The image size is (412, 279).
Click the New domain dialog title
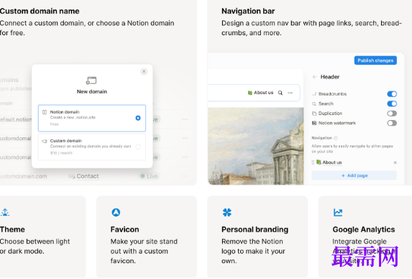[92, 92]
